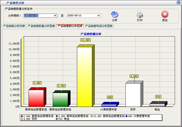182x127 pixels.
Task: Select the 产品销售额分析图表 tab
Action: (x=70, y=26)
